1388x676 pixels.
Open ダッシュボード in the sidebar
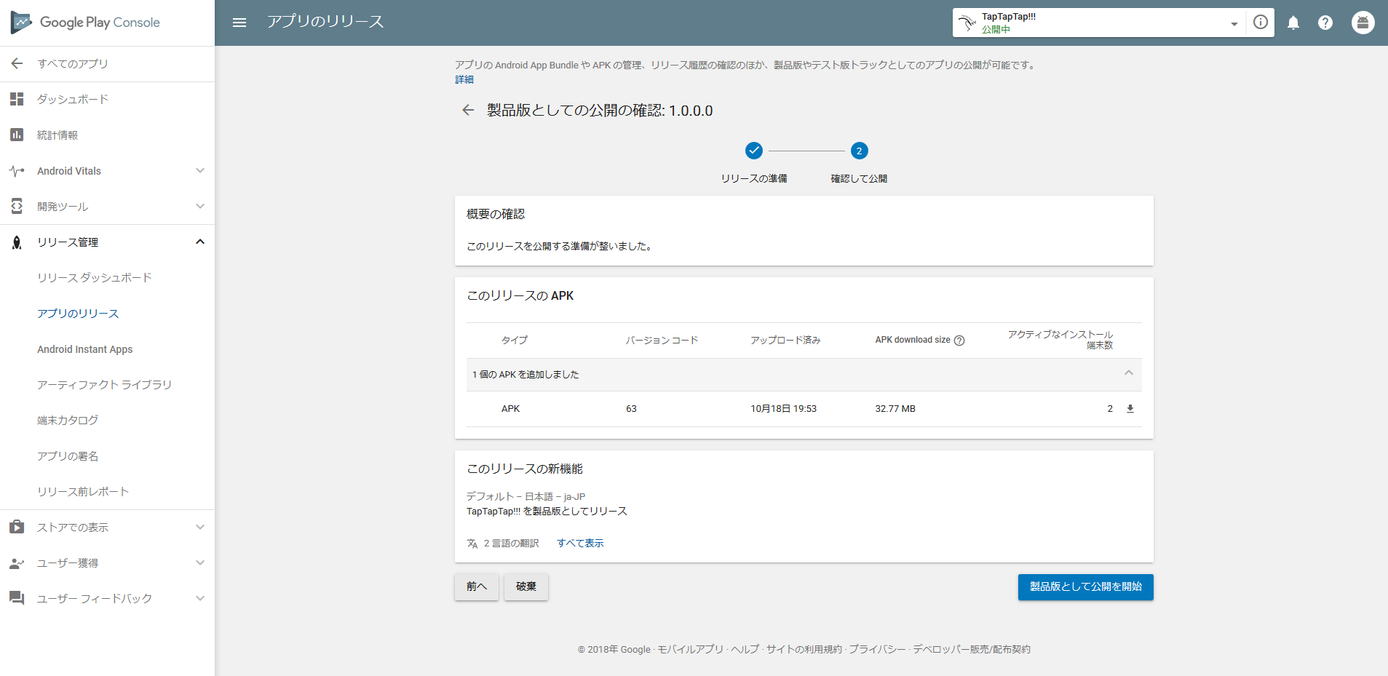(73, 99)
